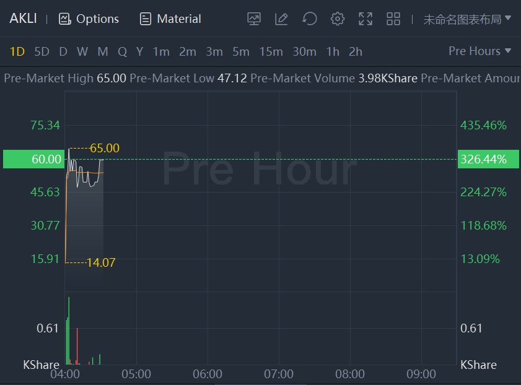Click the Material document icon
Viewport: 521px width, 385px height.
pyautogui.click(x=146, y=19)
